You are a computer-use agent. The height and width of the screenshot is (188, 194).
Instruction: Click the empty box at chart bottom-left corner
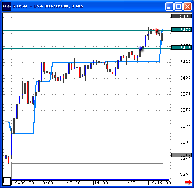tap(7, 181)
